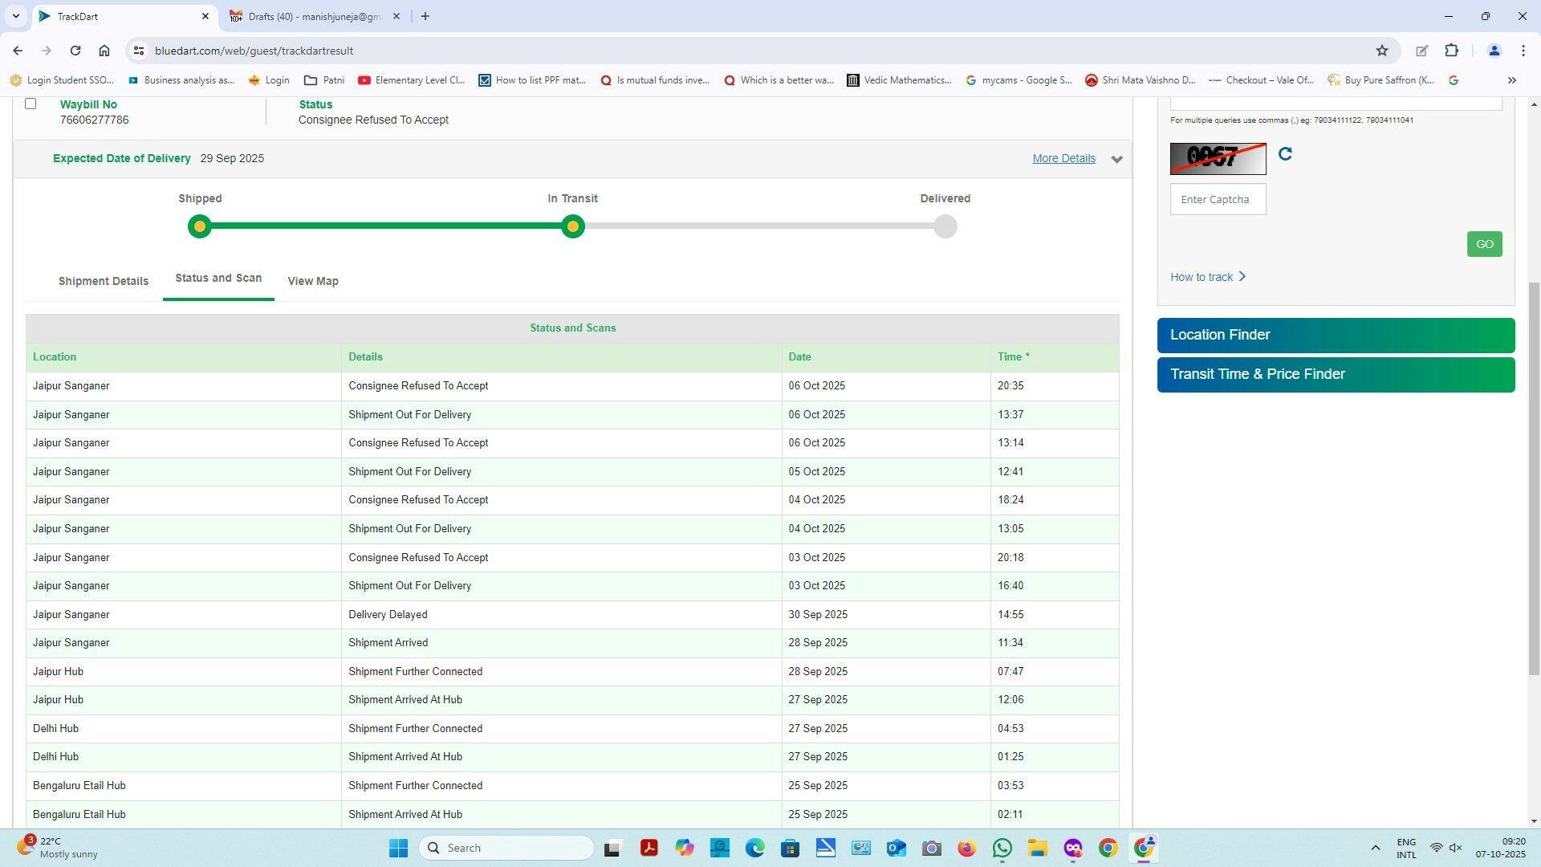Bookmark this page with star icon
This screenshot has width=1541, height=867.
pyautogui.click(x=1382, y=51)
